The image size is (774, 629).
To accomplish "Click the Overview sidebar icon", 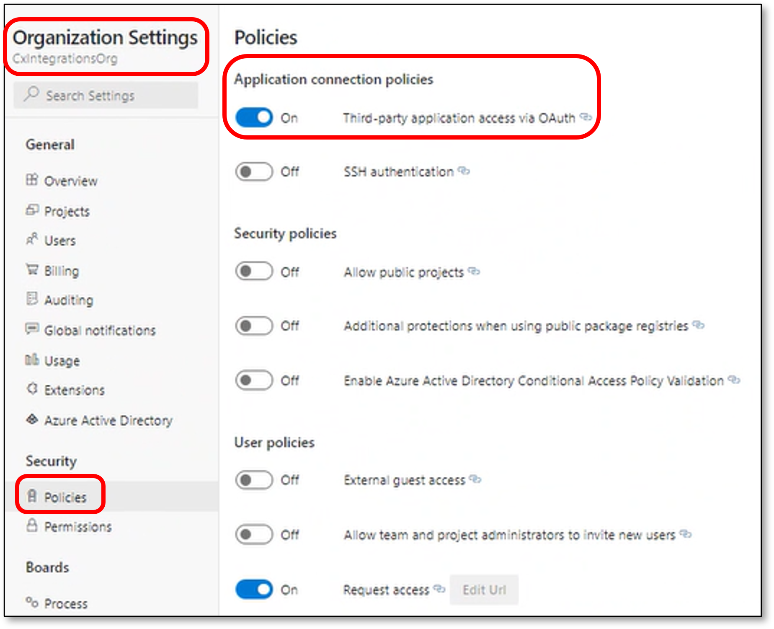I will click(x=32, y=180).
